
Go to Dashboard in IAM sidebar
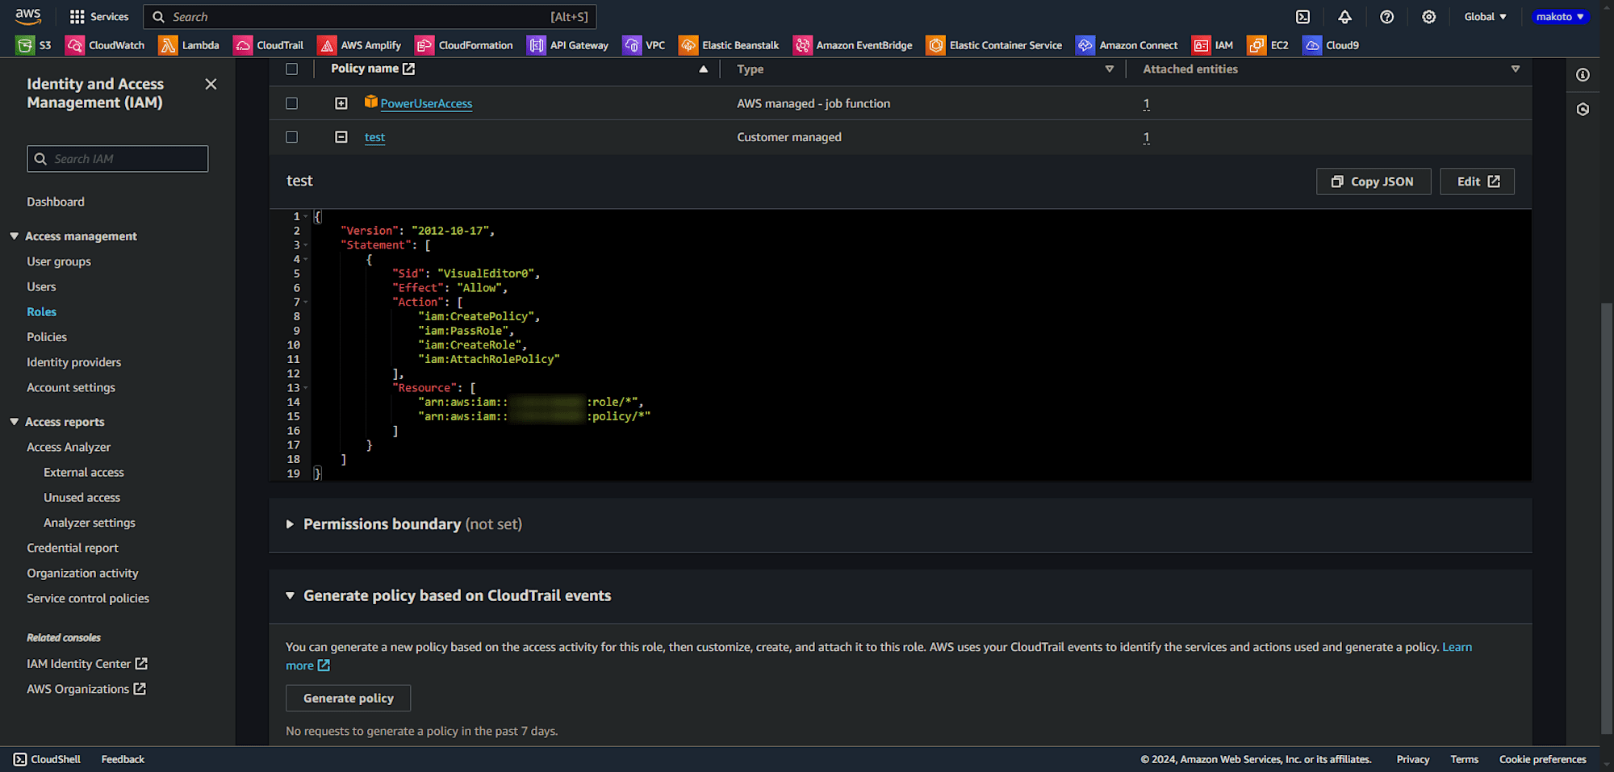(x=56, y=202)
